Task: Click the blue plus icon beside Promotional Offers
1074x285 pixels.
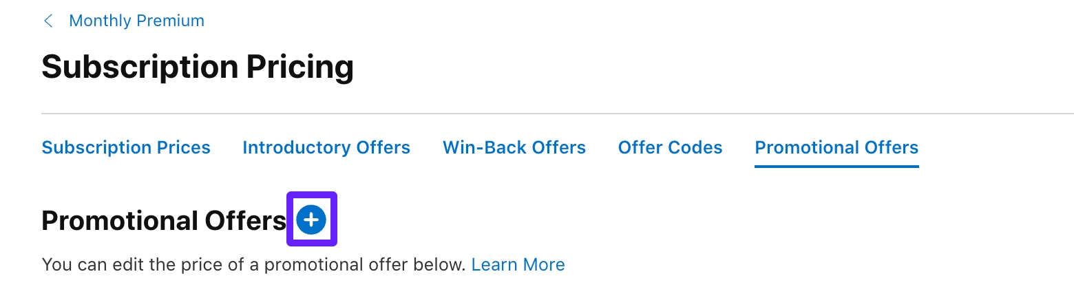Action: click(311, 220)
